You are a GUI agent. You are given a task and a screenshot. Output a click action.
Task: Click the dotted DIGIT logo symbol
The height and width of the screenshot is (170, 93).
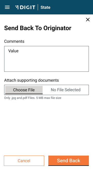17,7
